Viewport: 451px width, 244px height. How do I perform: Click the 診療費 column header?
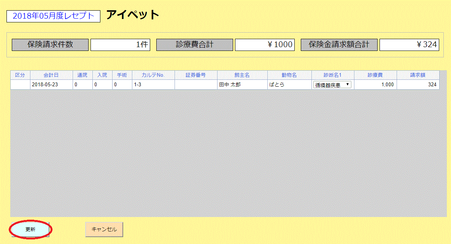(x=375, y=75)
